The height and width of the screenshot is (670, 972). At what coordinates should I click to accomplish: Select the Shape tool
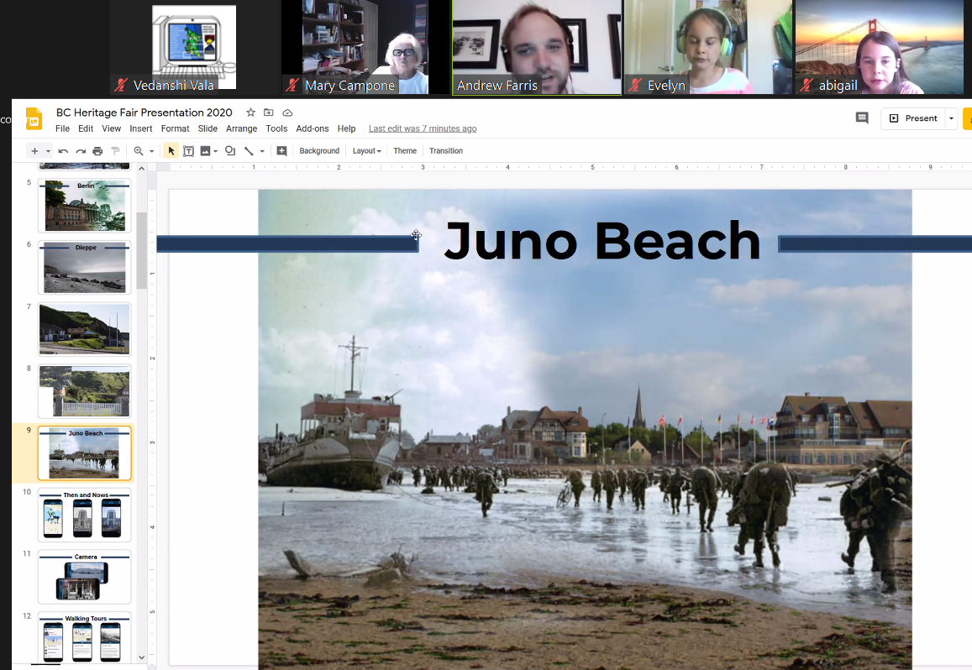click(229, 151)
